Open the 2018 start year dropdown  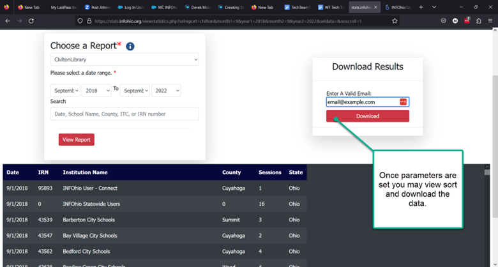[96, 91]
